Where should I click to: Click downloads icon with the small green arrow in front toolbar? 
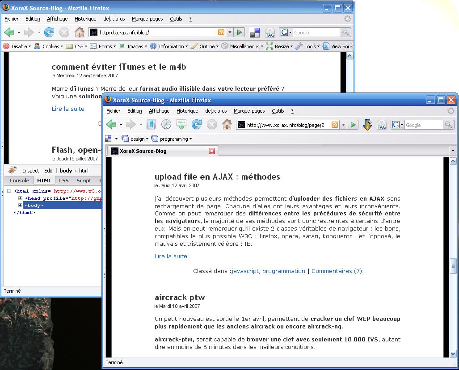(x=181, y=125)
